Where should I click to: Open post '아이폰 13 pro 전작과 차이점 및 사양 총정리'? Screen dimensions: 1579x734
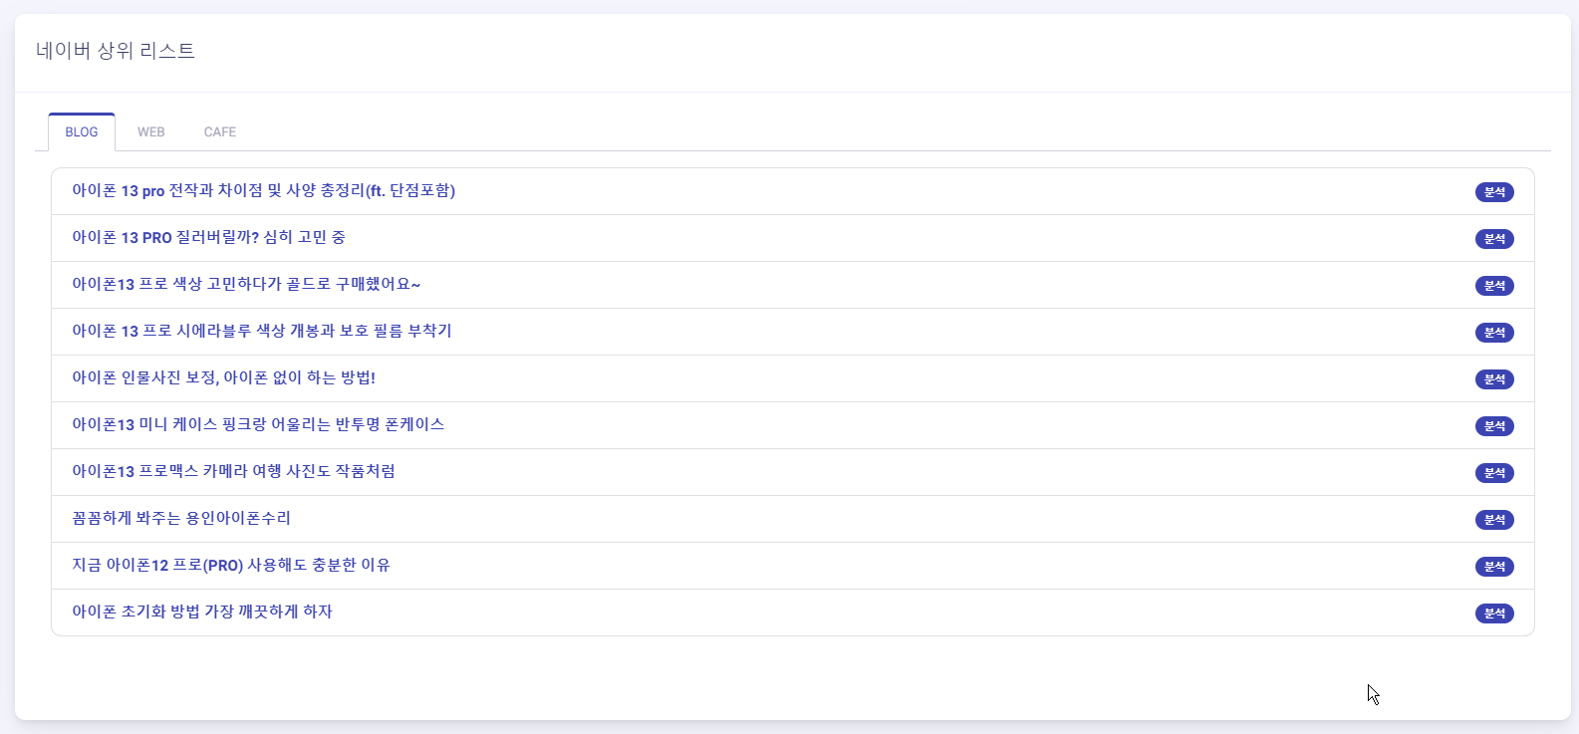coord(263,190)
